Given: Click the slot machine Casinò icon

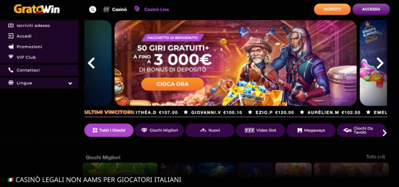Looking at the screenshot, I should coord(106,9).
